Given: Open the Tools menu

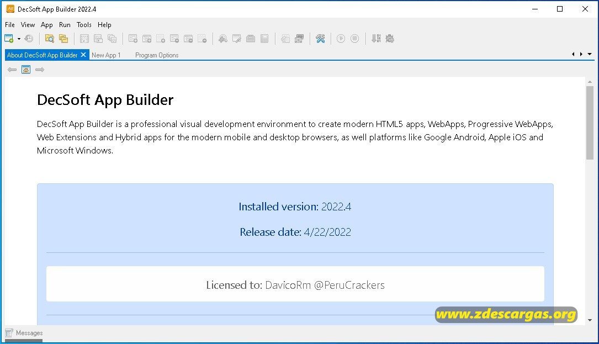Looking at the screenshot, I should click(84, 24).
